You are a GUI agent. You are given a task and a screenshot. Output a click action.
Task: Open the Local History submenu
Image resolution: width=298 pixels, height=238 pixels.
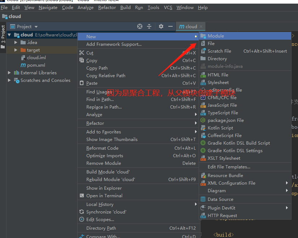pos(139,204)
